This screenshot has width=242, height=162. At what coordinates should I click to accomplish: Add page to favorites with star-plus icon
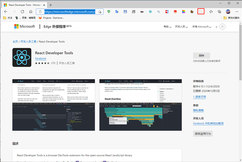(100, 12)
